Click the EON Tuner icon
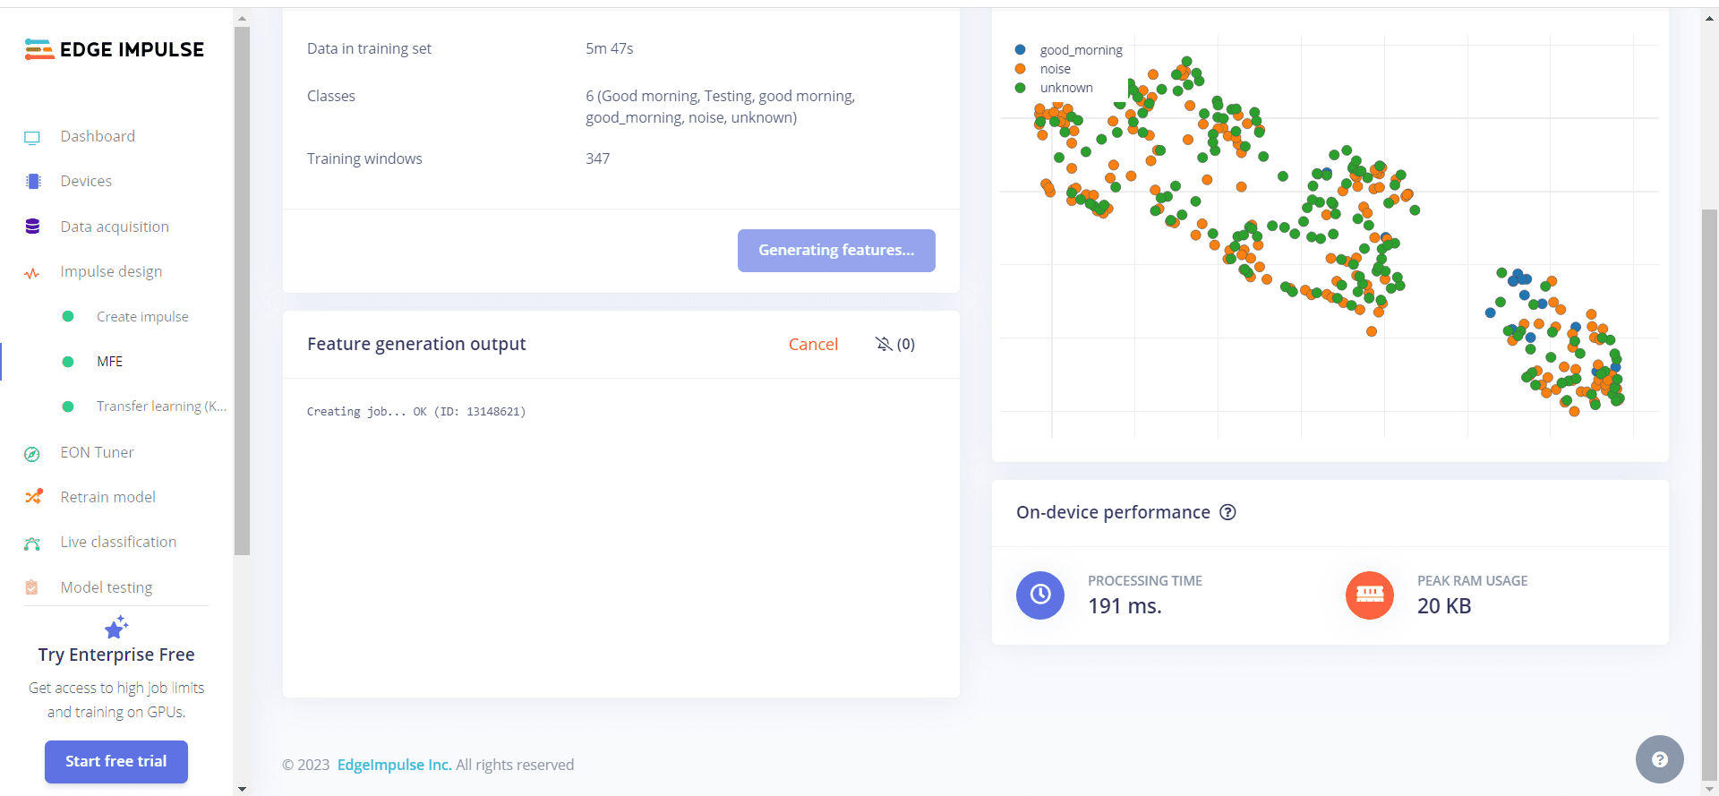The image size is (1719, 796). click(32, 453)
